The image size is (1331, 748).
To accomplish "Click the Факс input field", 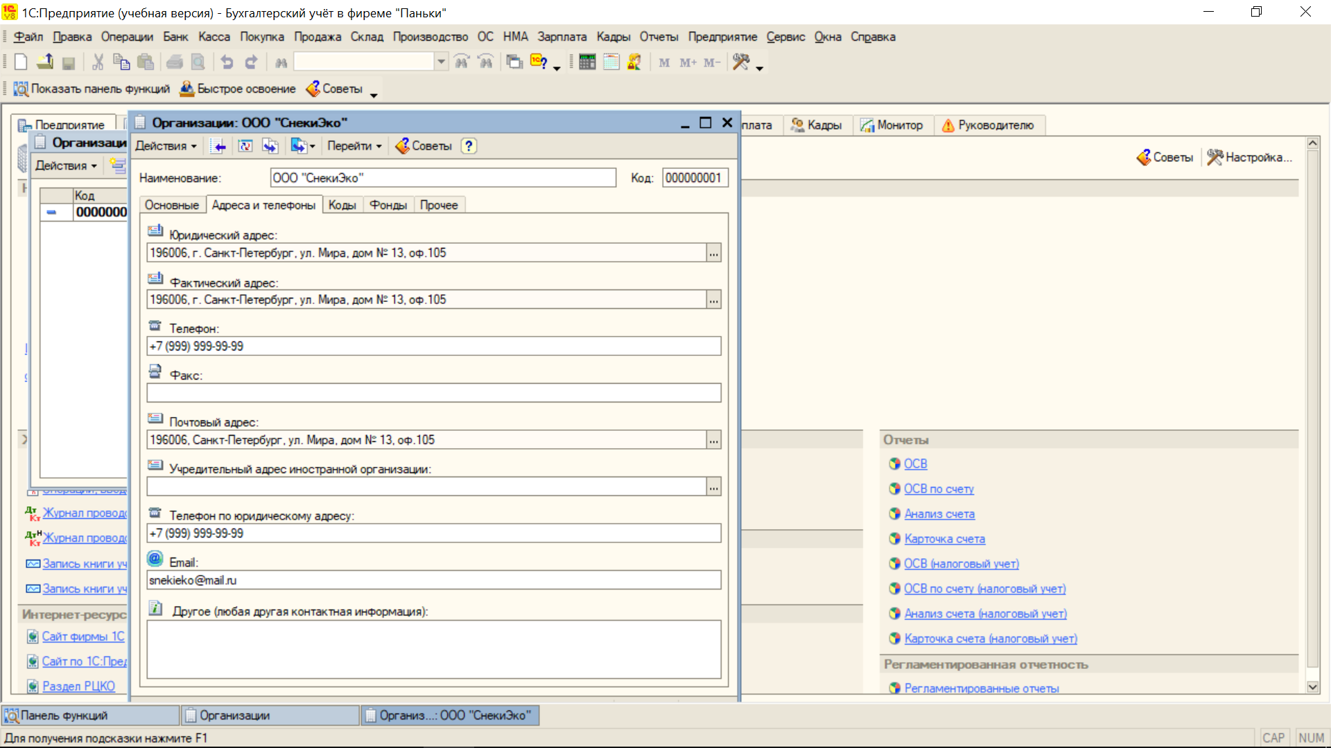I will click(x=434, y=393).
